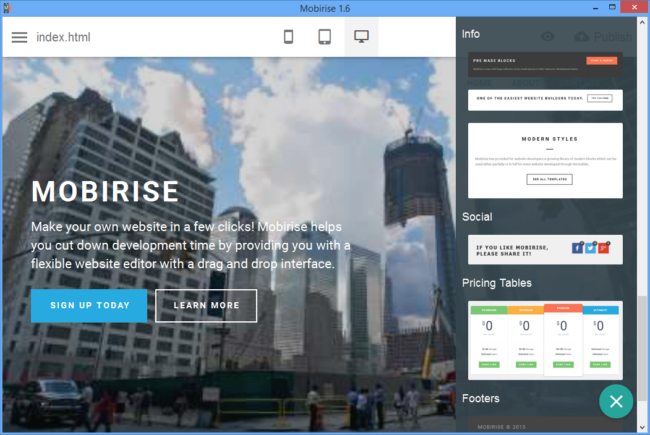Click the SIGN UP TODAY button
The width and height of the screenshot is (650, 435).
[x=89, y=306]
